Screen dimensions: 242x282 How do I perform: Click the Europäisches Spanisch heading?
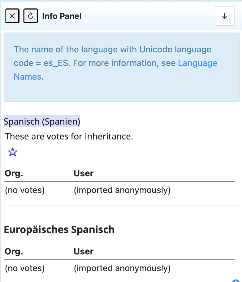59,230
